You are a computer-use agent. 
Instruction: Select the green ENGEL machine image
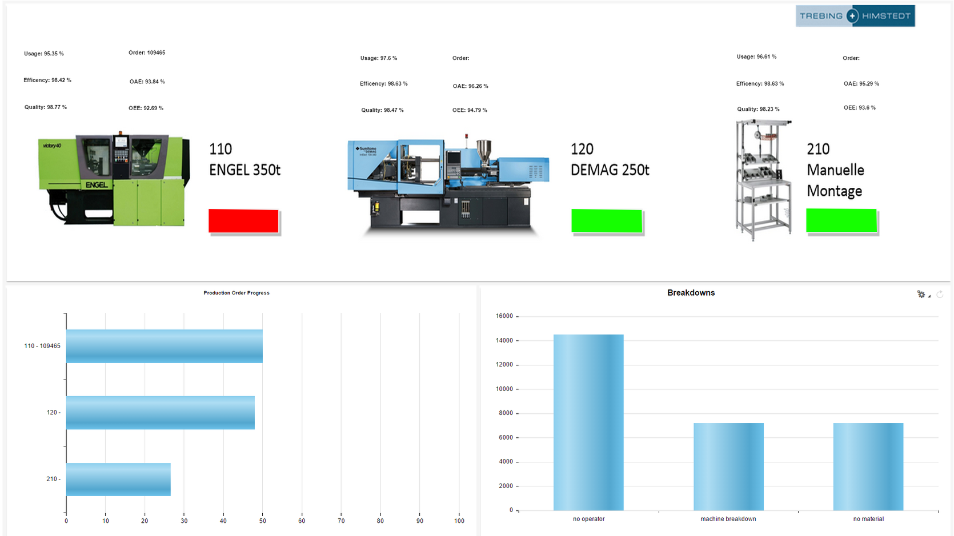click(x=114, y=179)
